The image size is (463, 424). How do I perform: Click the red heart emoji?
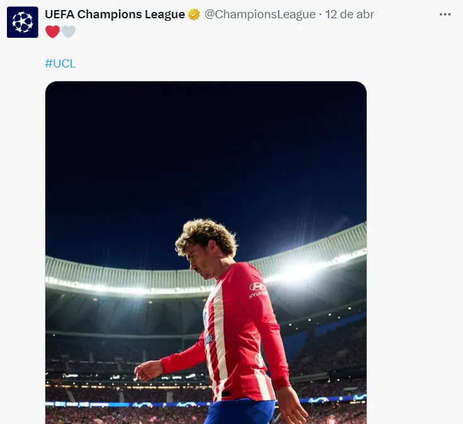pyautogui.click(x=52, y=32)
